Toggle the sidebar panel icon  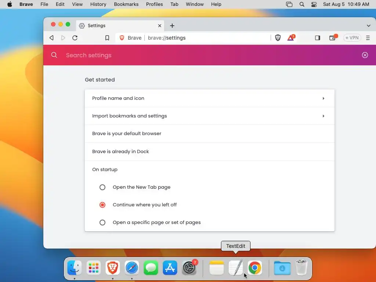point(318,38)
